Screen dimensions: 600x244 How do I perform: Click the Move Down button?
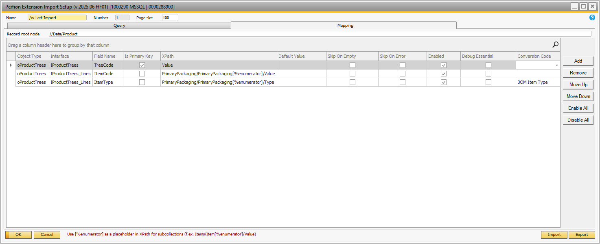pos(578,96)
